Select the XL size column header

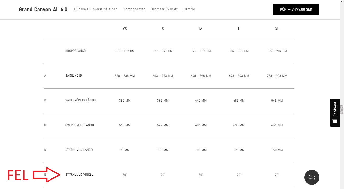[277, 29]
